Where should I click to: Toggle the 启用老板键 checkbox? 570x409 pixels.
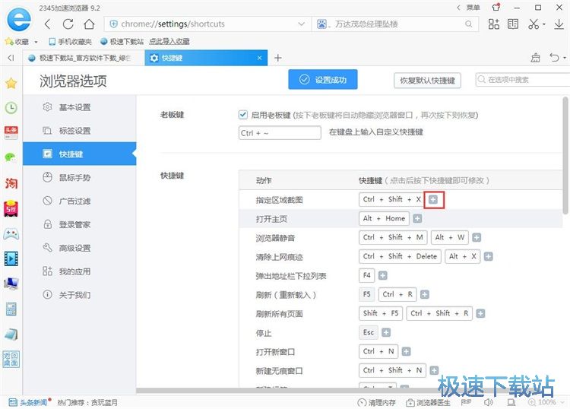coord(243,115)
